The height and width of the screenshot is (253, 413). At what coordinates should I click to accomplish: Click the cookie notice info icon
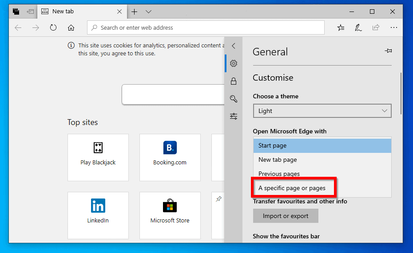click(x=71, y=46)
